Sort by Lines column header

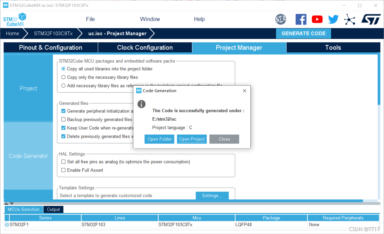pyautogui.click(x=120, y=218)
